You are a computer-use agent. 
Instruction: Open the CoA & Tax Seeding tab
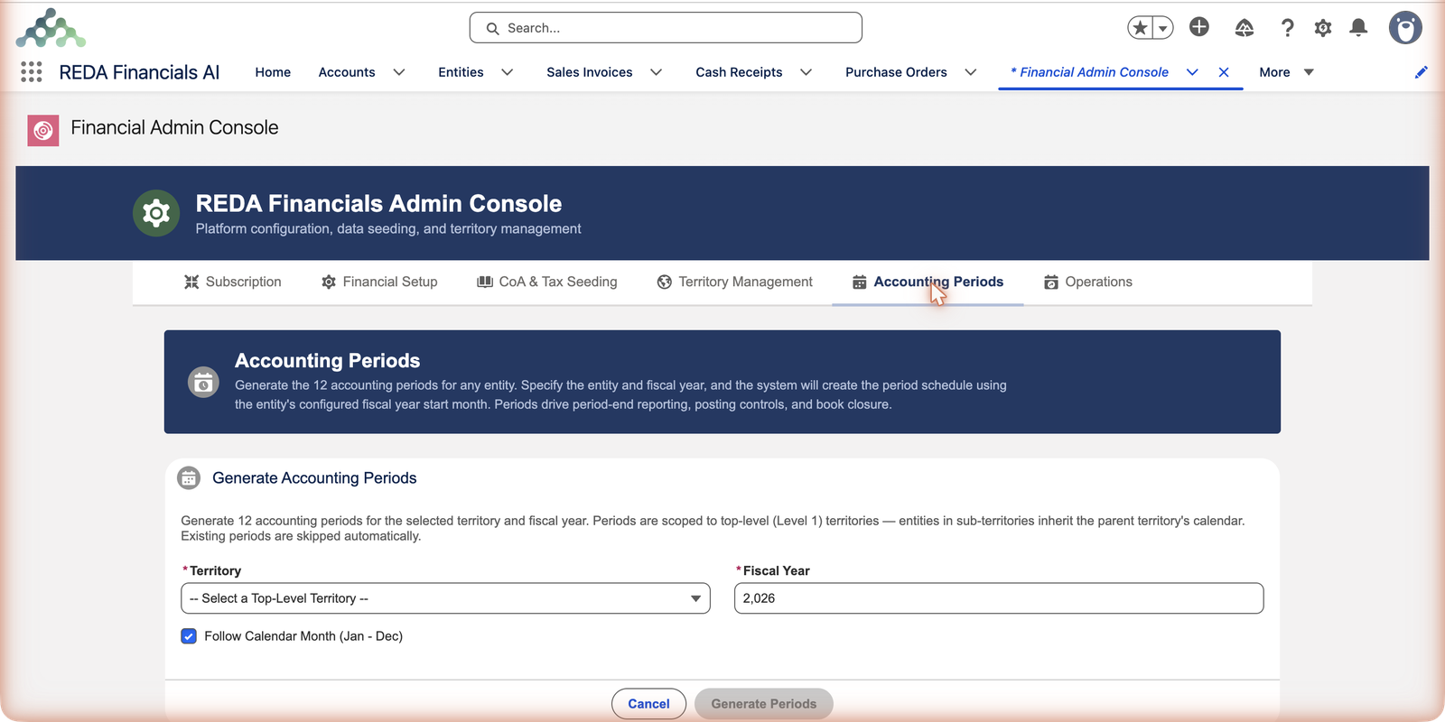click(x=547, y=282)
